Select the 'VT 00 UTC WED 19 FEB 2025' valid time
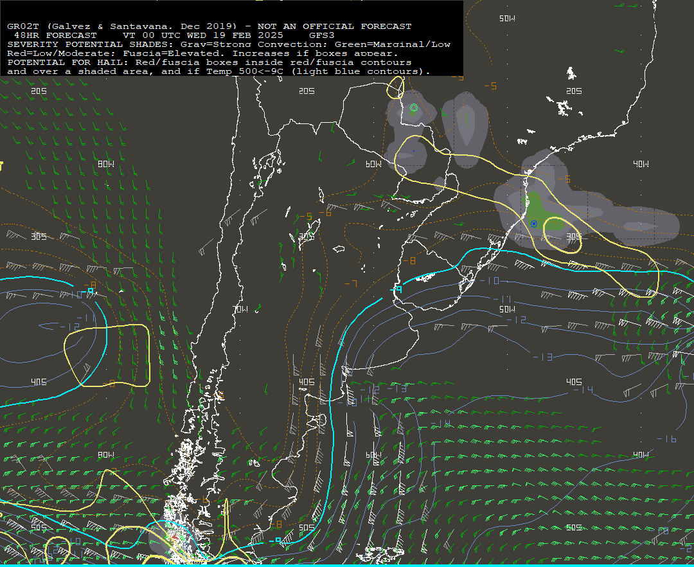The width and height of the screenshot is (694, 567). tap(202, 35)
